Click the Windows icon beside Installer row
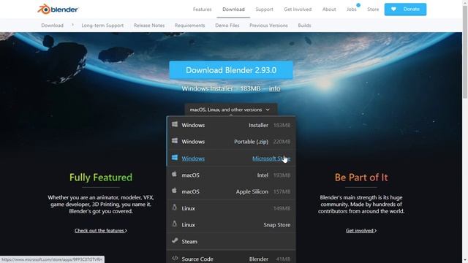 tap(175, 124)
